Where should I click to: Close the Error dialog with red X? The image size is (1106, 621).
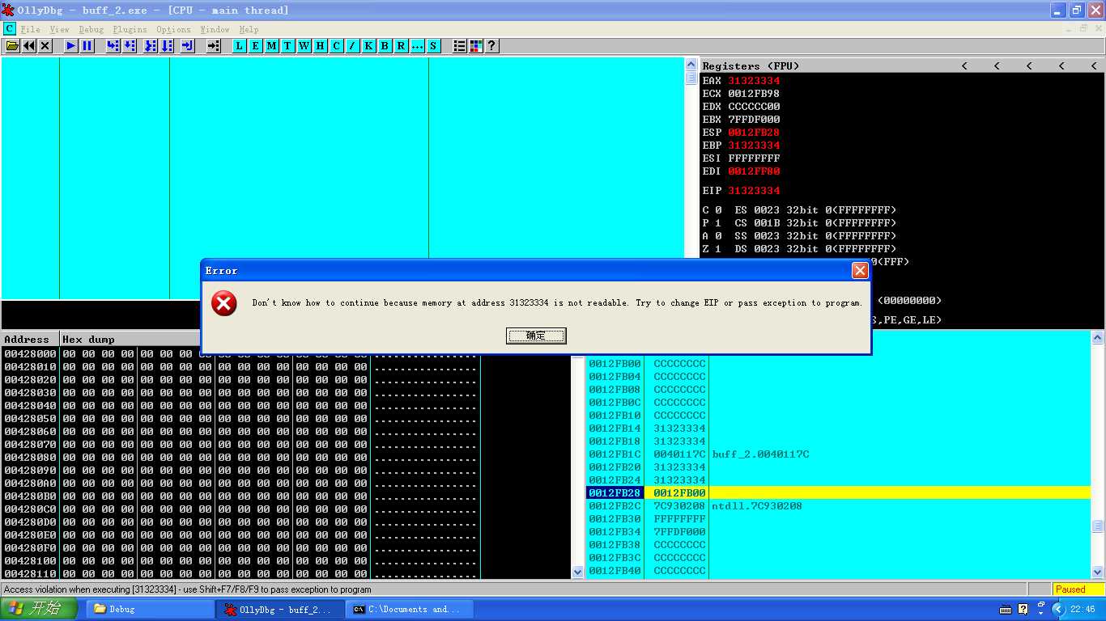pos(860,271)
